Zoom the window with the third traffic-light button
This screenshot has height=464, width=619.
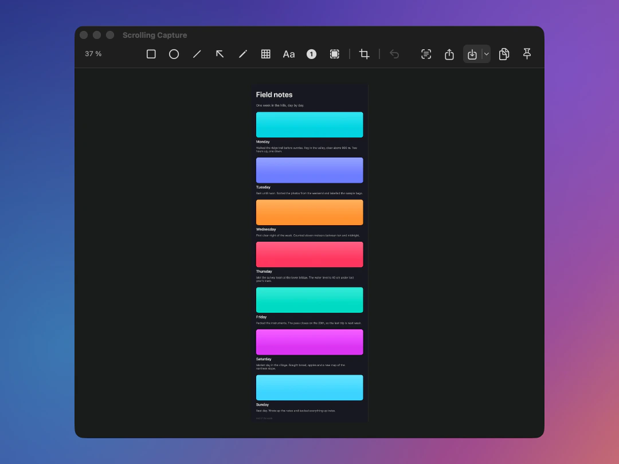[x=110, y=35]
